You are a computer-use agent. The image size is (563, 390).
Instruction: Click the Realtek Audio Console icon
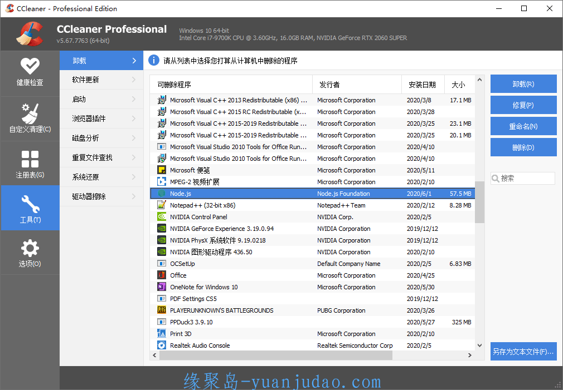click(x=162, y=345)
